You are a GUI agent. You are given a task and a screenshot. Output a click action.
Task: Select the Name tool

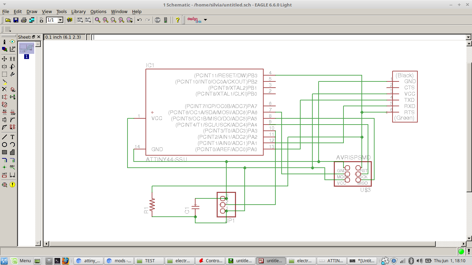[x=4, y=112]
